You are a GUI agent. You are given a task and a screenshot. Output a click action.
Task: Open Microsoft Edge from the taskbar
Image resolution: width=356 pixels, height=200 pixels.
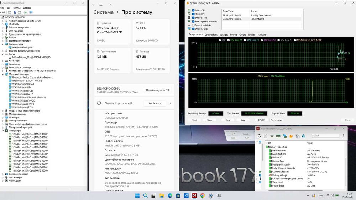click(170, 195)
